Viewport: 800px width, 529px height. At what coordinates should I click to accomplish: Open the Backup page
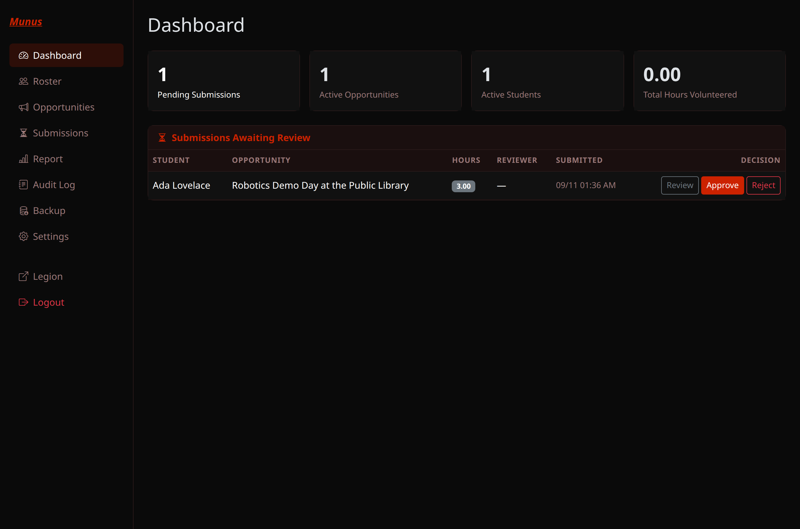pyautogui.click(x=66, y=211)
